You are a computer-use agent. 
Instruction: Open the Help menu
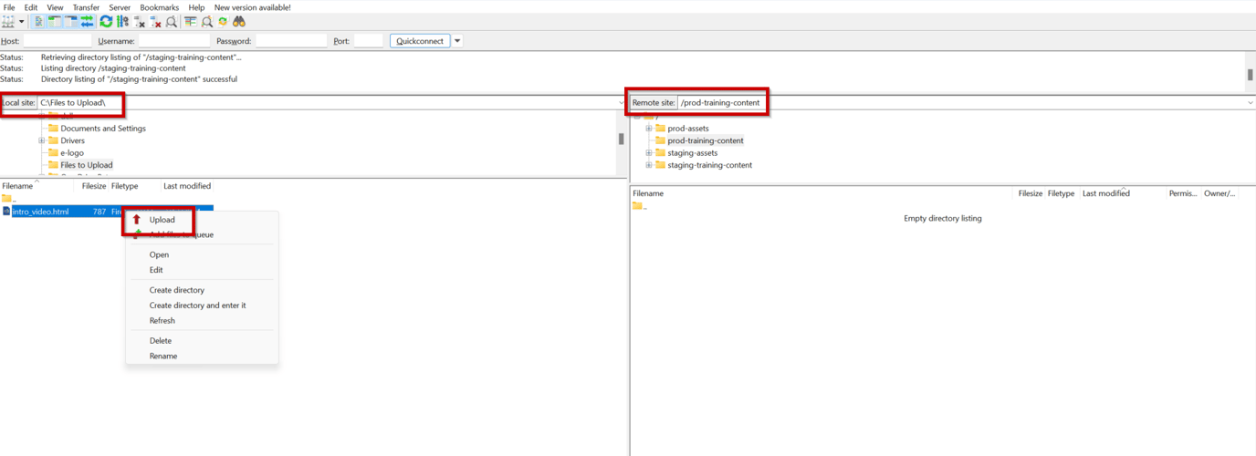[196, 7]
